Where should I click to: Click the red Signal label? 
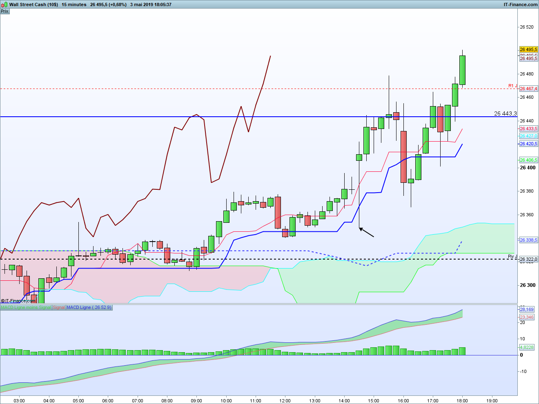59,307
